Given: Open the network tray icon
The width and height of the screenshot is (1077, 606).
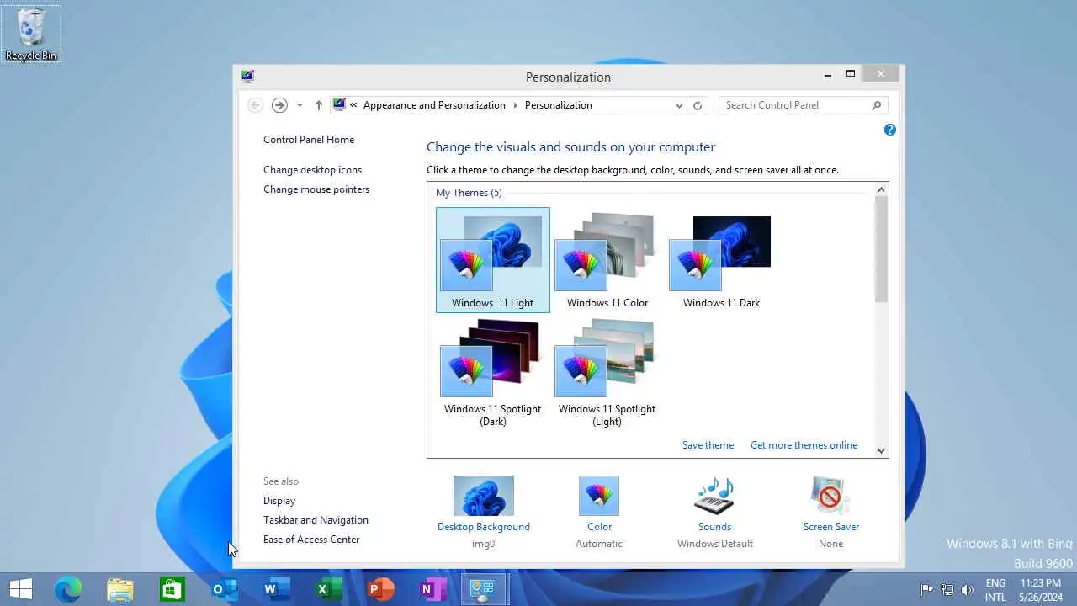Looking at the screenshot, I should pyautogui.click(x=947, y=589).
